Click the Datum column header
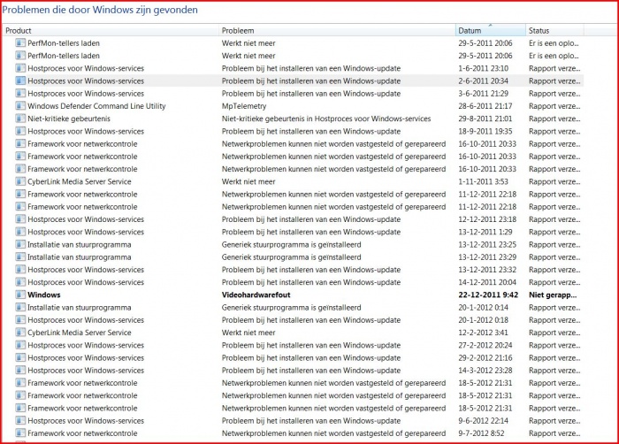 pos(491,30)
